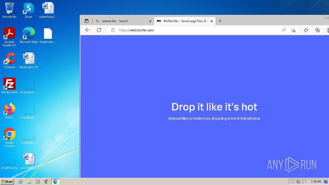329x185 pixels.
Task: Open the subjectsmul... Word document
Action: pyautogui.click(x=48, y=10)
